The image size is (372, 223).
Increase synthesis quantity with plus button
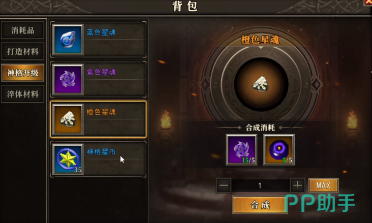(x=297, y=185)
